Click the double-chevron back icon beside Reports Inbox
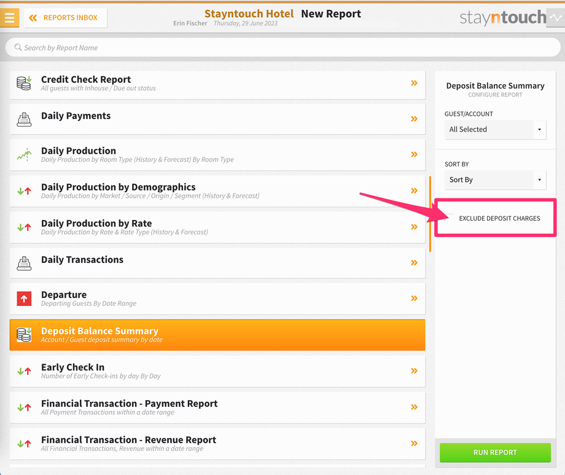The width and height of the screenshot is (565, 475). [33, 18]
